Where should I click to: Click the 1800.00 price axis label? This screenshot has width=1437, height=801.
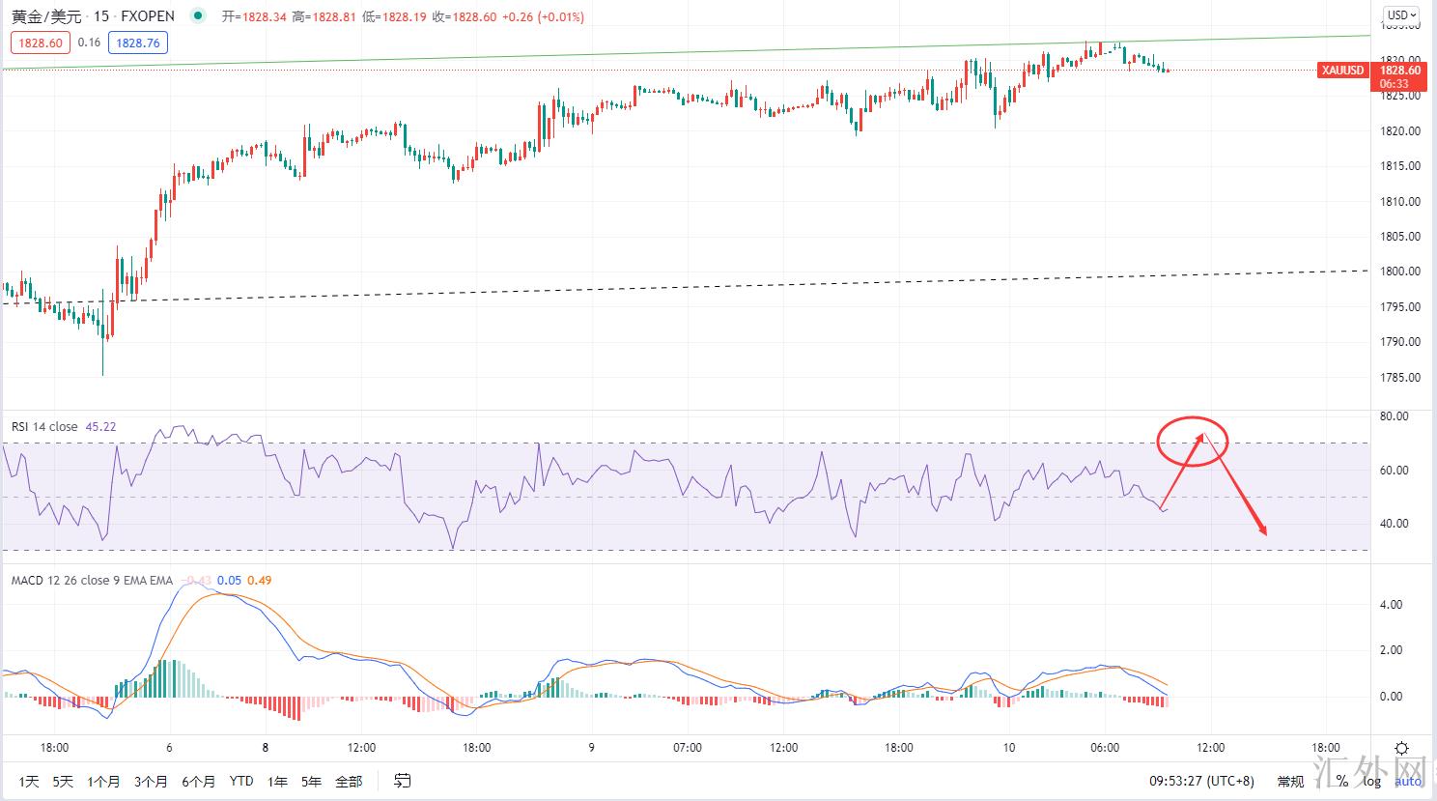[1401, 272]
